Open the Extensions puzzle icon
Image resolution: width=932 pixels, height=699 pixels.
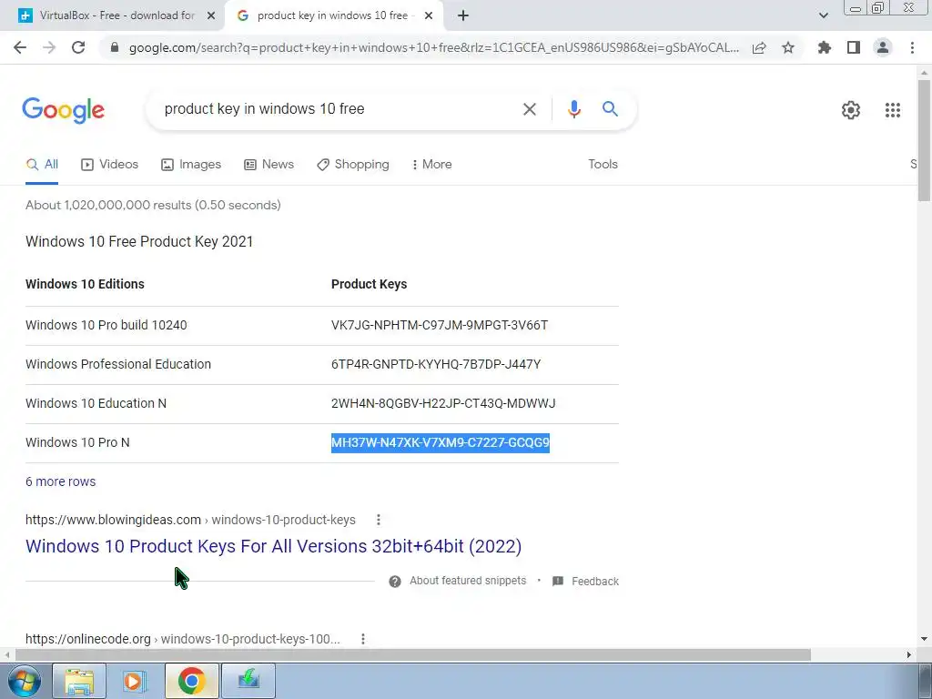tap(825, 47)
